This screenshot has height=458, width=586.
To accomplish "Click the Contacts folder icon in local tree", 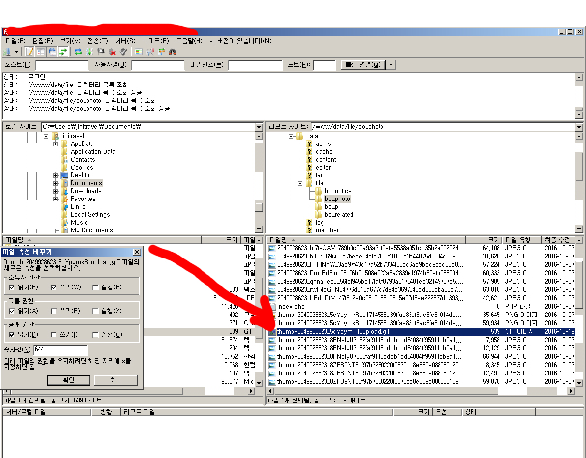I will point(64,160).
